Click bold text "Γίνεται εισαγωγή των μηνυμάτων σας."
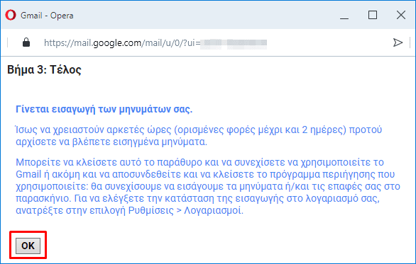The width and height of the screenshot is (416, 264). pyautogui.click(x=104, y=109)
